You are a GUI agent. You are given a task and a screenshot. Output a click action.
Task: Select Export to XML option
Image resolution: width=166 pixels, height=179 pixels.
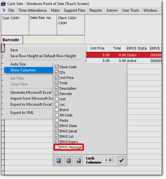pos(22,113)
